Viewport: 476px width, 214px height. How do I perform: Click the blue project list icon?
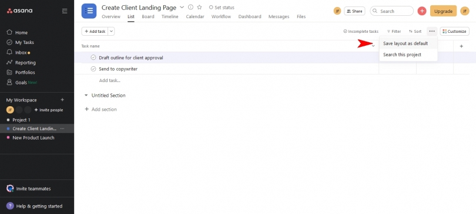pyautogui.click(x=89, y=11)
